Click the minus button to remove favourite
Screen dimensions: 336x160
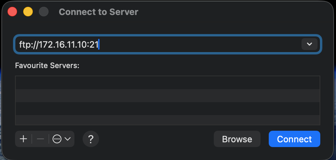tap(40, 139)
